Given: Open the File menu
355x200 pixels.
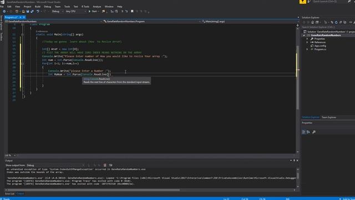Looking at the screenshot, I should tap(2, 7).
